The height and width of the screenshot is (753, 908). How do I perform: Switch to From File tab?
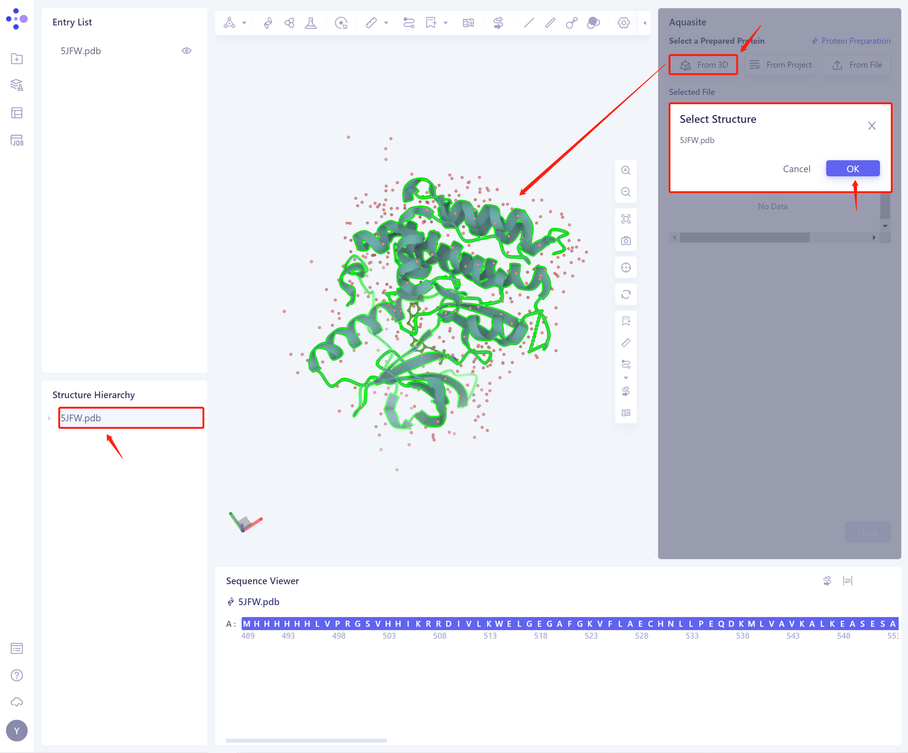coord(856,64)
